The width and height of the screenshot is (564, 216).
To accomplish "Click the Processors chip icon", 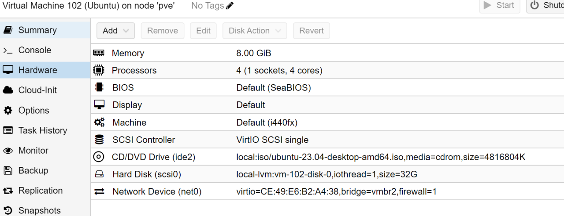I will (x=99, y=70).
